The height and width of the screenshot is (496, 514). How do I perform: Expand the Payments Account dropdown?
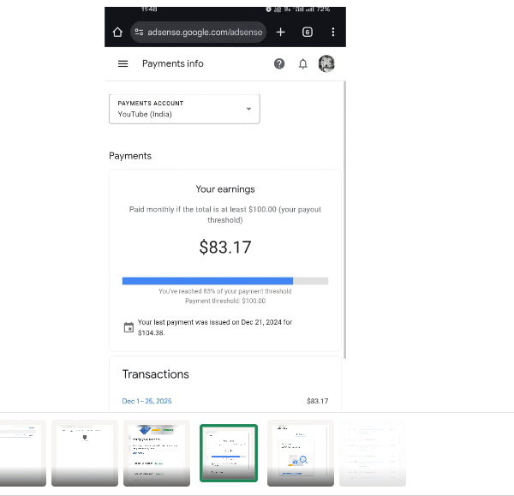[x=184, y=109]
